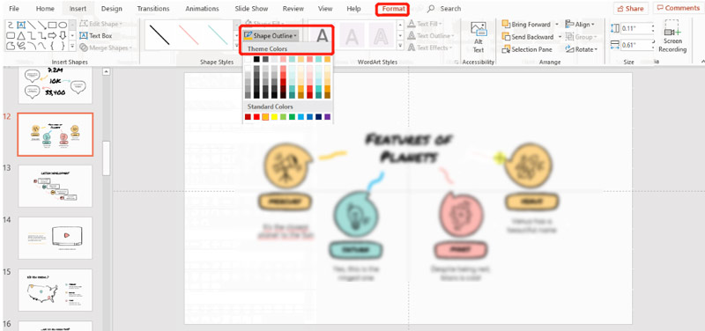
Task: Open the File menu
Action: [14, 9]
